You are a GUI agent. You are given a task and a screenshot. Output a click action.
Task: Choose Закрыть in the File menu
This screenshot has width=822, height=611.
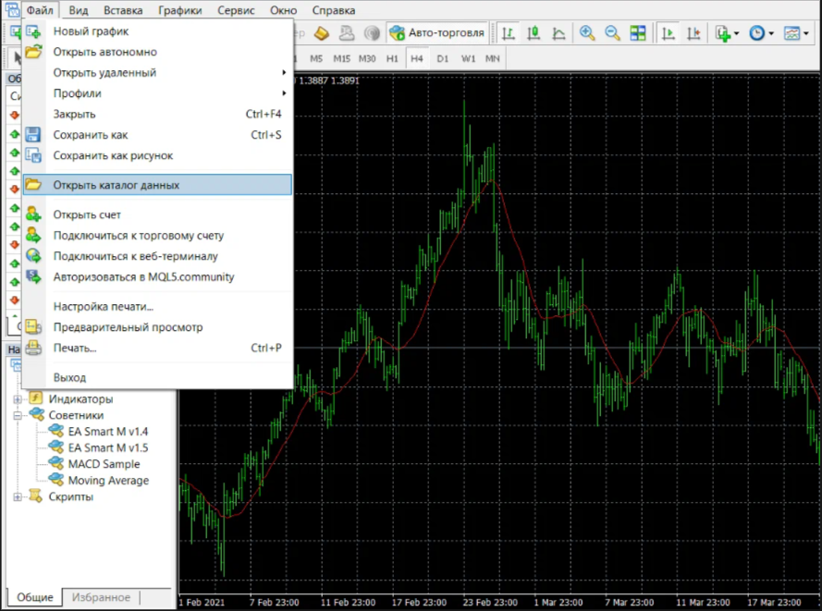pos(157,115)
